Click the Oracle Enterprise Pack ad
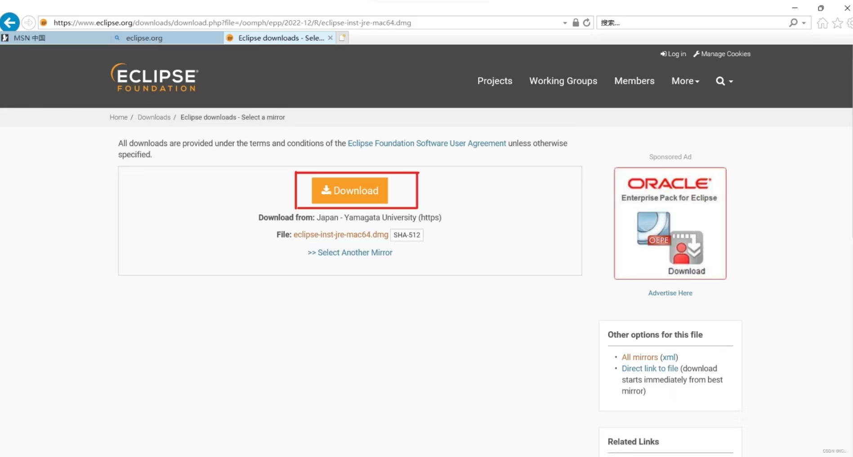The width and height of the screenshot is (853, 457). pyautogui.click(x=670, y=223)
